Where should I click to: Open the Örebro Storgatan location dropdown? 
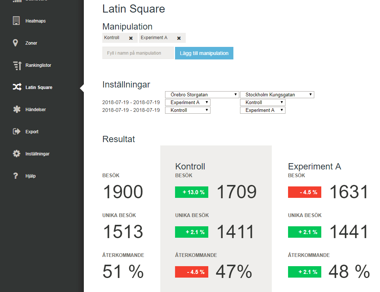tap(202, 95)
